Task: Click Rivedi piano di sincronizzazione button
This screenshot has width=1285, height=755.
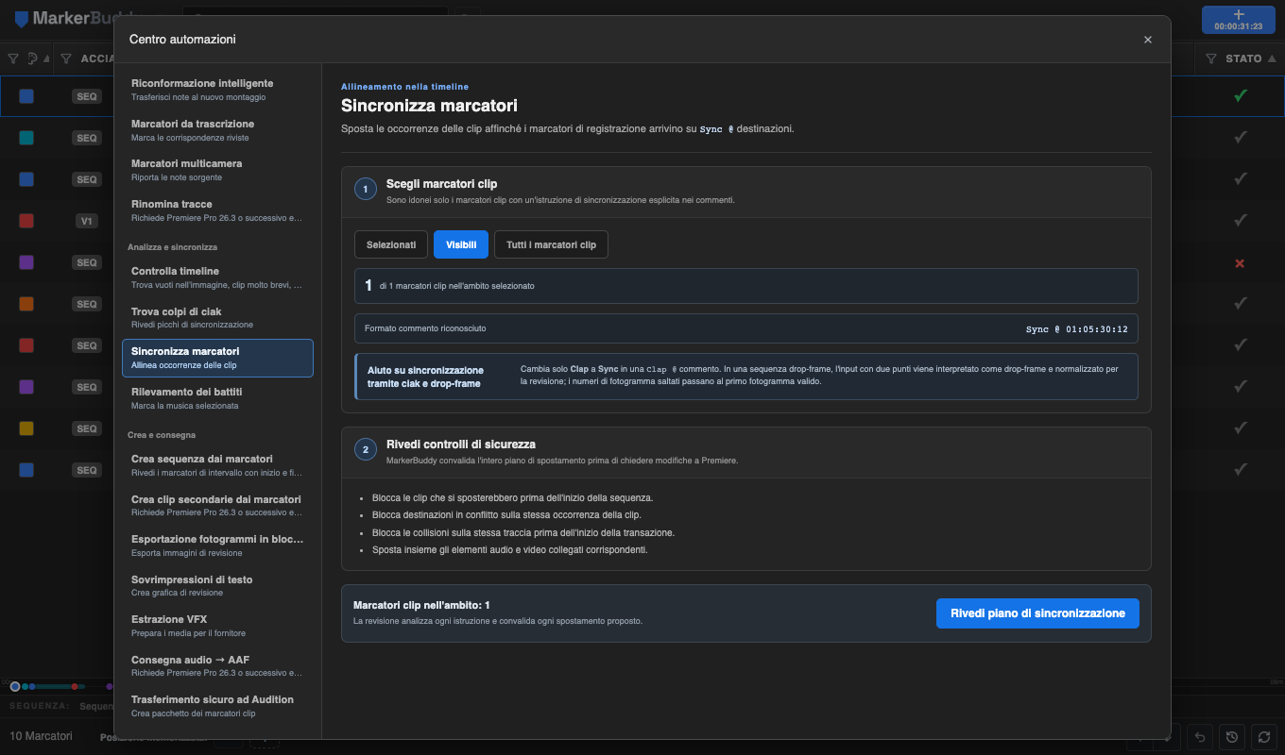Action: click(x=1037, y=613)
